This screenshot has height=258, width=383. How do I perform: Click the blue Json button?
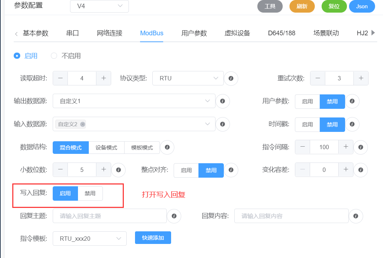[362, 6]
